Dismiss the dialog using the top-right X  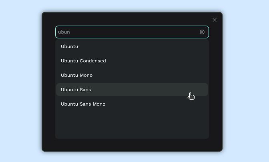(x=215, y=20)
